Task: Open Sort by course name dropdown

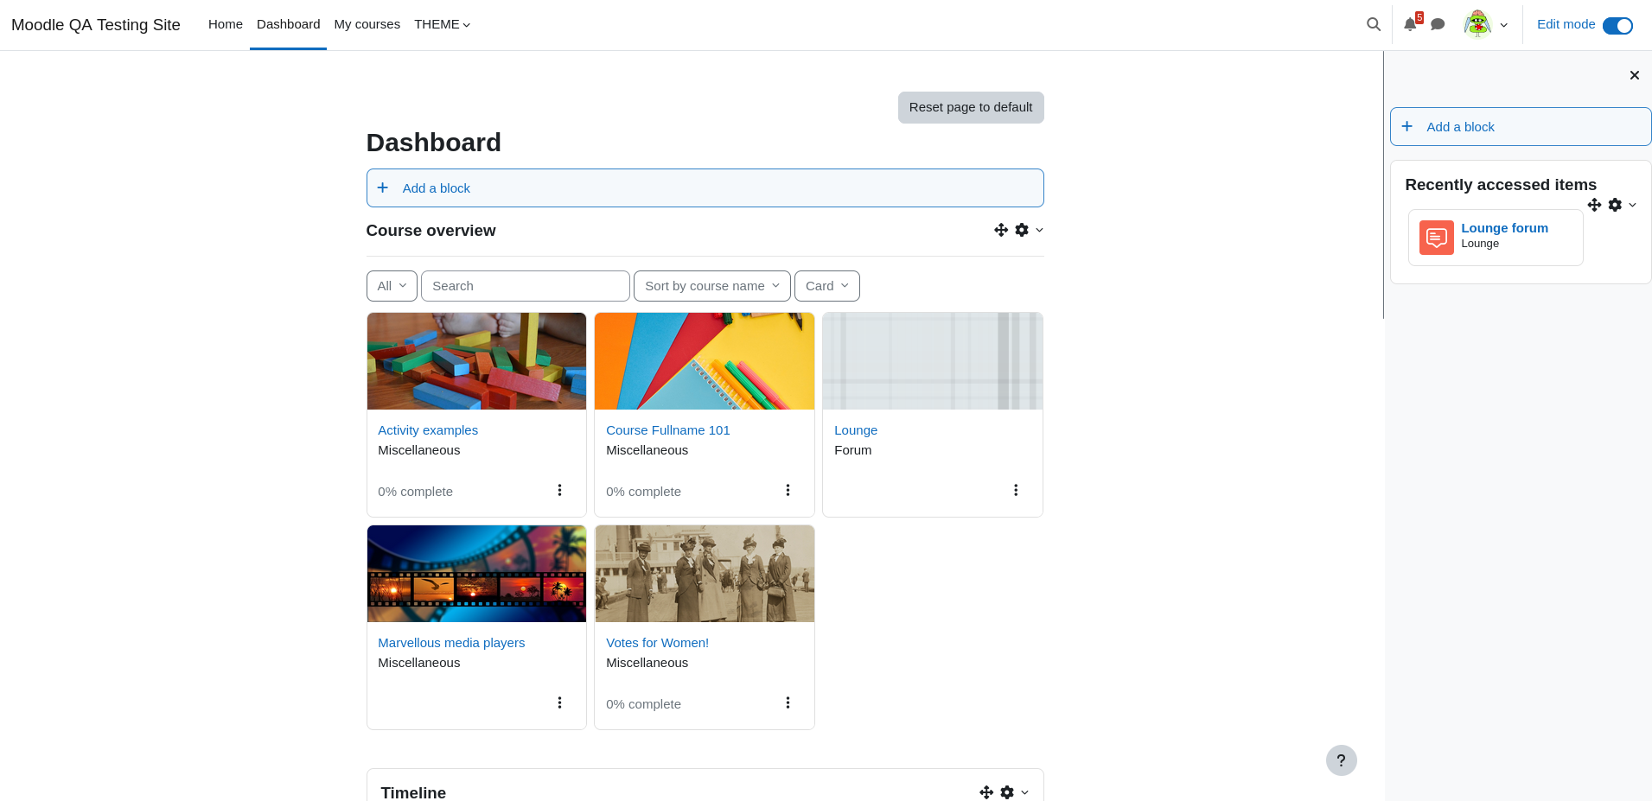Action: pos(711,286)
